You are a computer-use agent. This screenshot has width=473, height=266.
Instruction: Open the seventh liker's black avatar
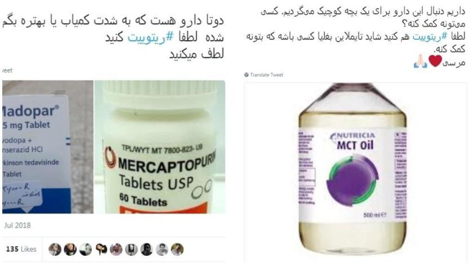(x=147, y=250)
